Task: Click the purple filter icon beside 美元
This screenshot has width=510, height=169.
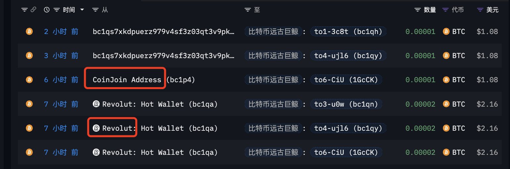Action: pos(480,10)
